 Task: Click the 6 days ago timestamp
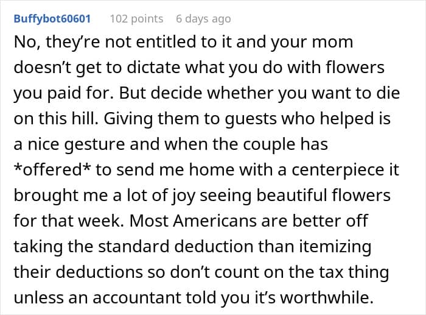tap(203, 19)
